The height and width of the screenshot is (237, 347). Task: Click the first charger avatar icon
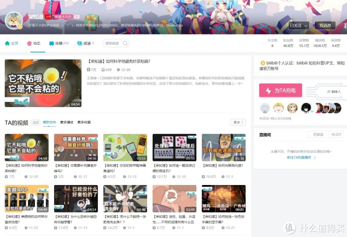pyautogui.click(x=265, y=108)
